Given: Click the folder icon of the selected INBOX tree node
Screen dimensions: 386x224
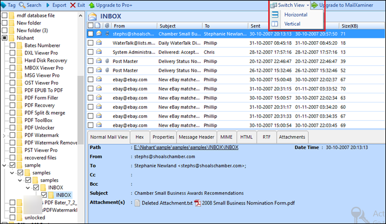Looking at the screenshot, I should 51,195.
